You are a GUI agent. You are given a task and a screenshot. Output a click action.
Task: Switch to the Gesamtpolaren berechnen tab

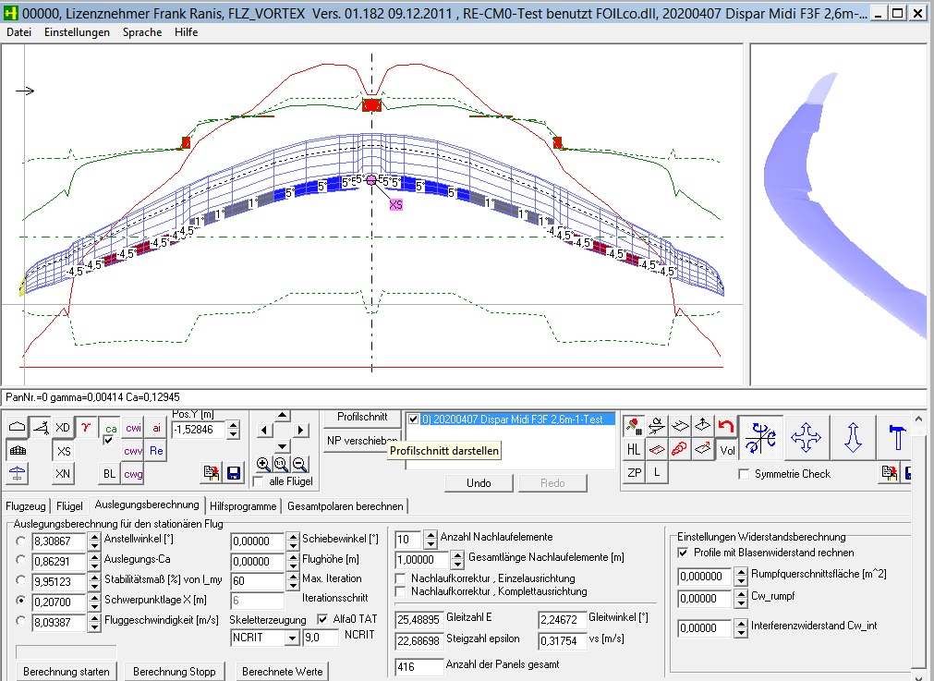pos(345,506)
